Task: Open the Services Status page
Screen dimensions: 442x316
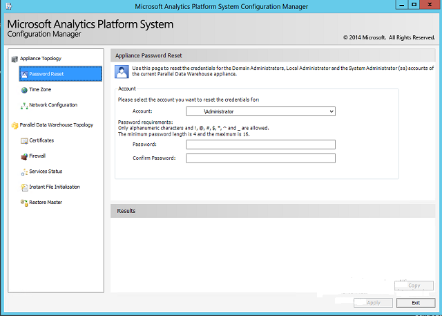Action: [x=46, y=171]
